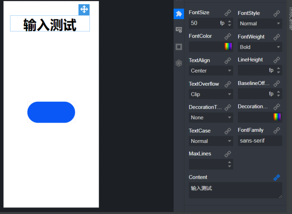Click the blue link icon beside Content
Image resolution: width=292 pixels, height=214 pixels.
(277, 177)
